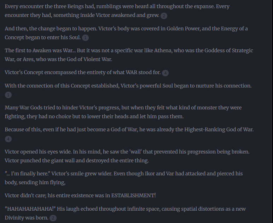Click line 'I'm finally here' dialogue paragraph
Image resolution: width=273 pixels, height=223 pixels.
pos(124,178)
